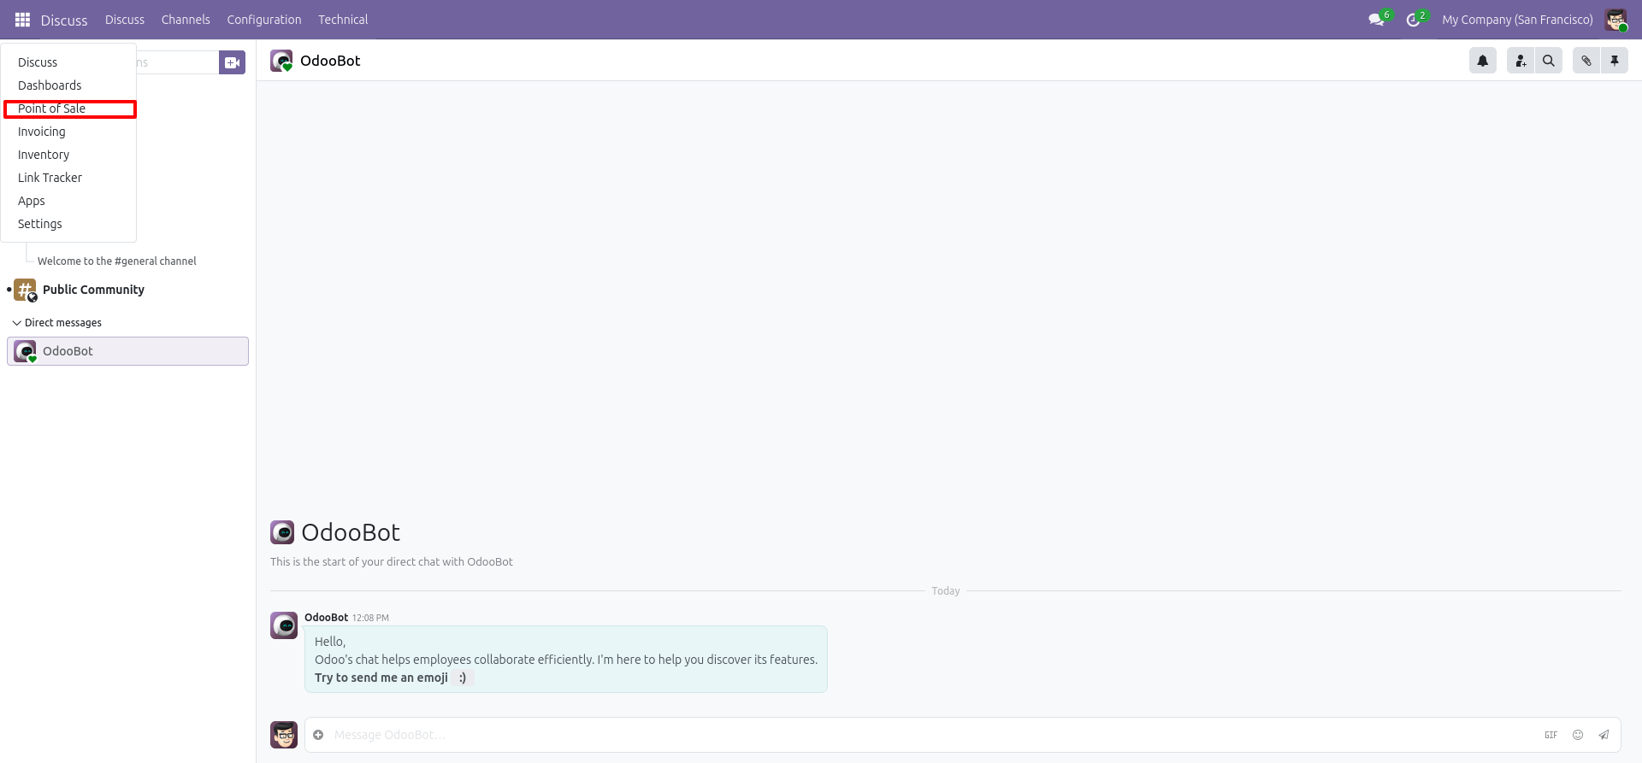Open Settings from the apps dropdown
1642x763 pixels.
(x=68, y=224)
